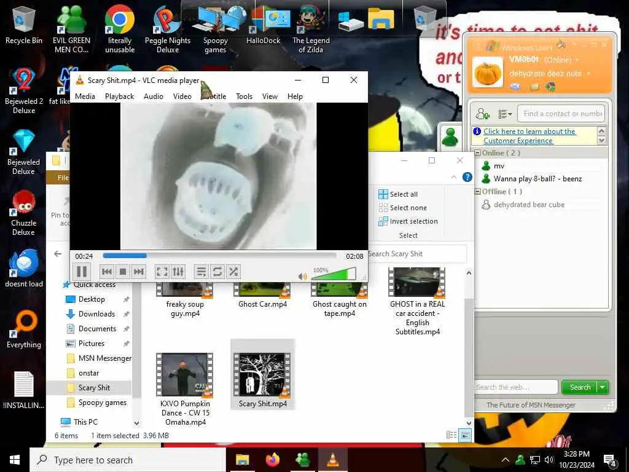
Task: Open VLC Playback menu
Action: click(120, 96)
